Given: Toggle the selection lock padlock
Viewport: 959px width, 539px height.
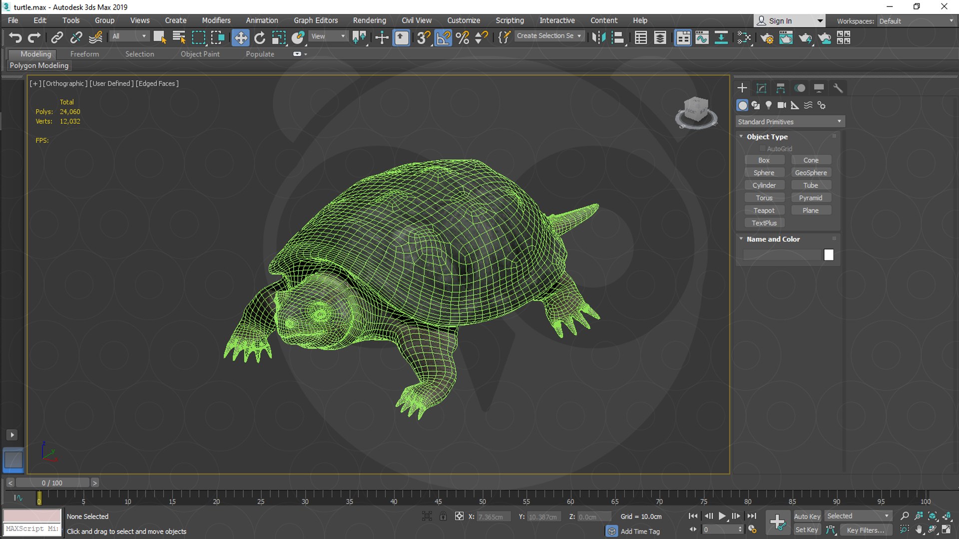Looking at the screenshot, I should [x=443, y=517].
